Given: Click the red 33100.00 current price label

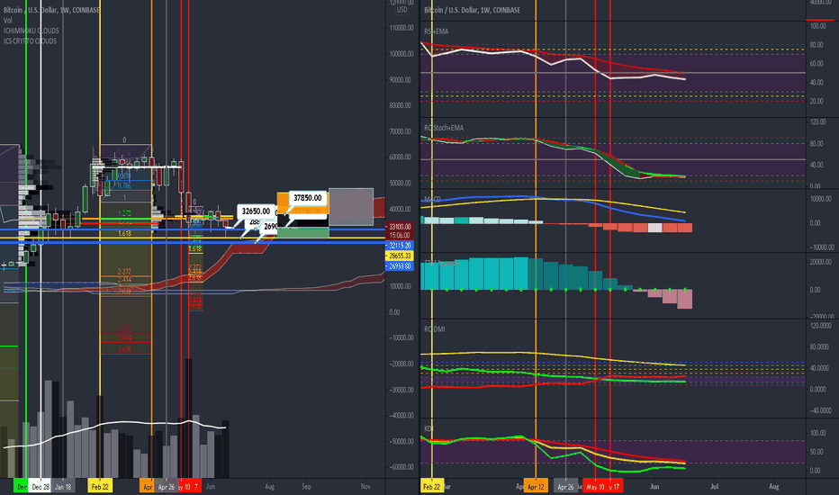Looking at the screenshot, I should (x=399, y=227).
